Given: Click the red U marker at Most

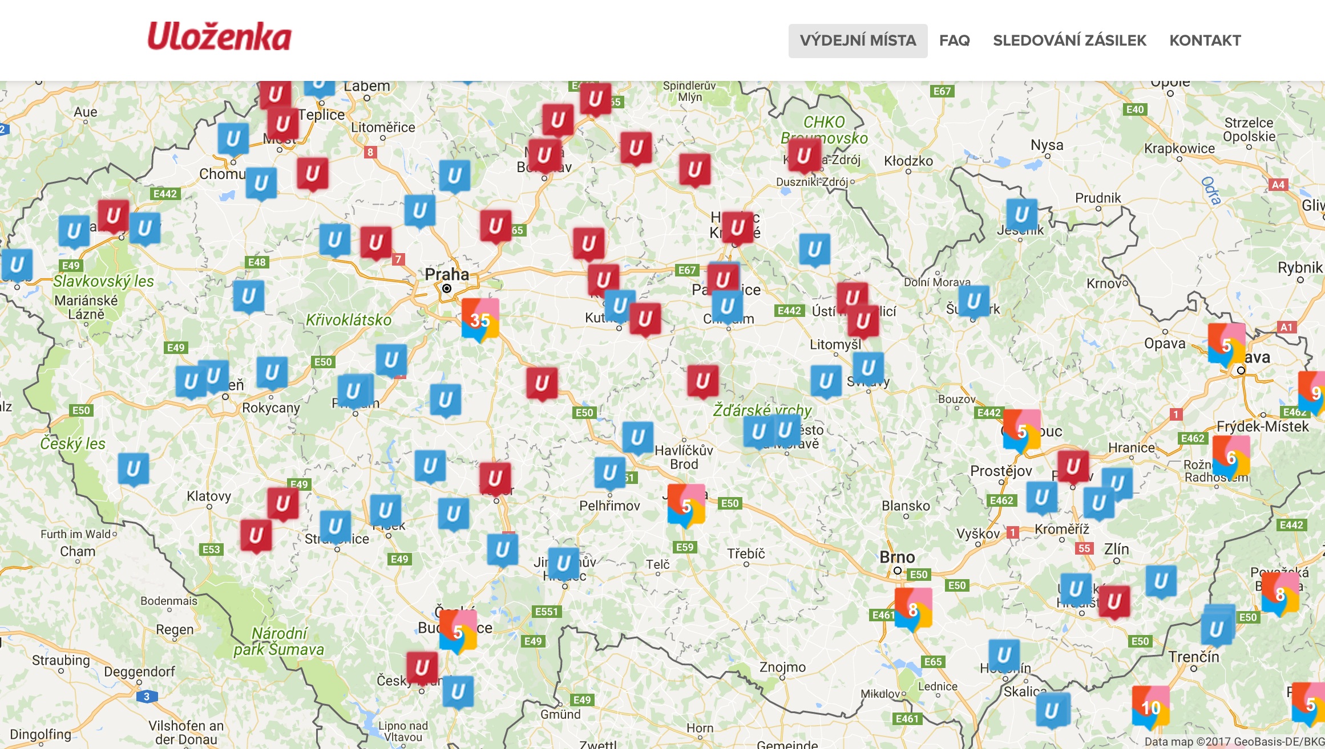Looking at the screenshot, I should (283, 124).
